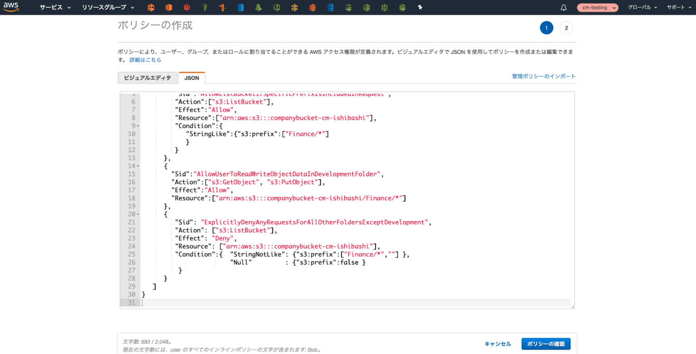Open the サービス dropdown menu
Viewport: 696px width, 354px height.
(51, 7)
